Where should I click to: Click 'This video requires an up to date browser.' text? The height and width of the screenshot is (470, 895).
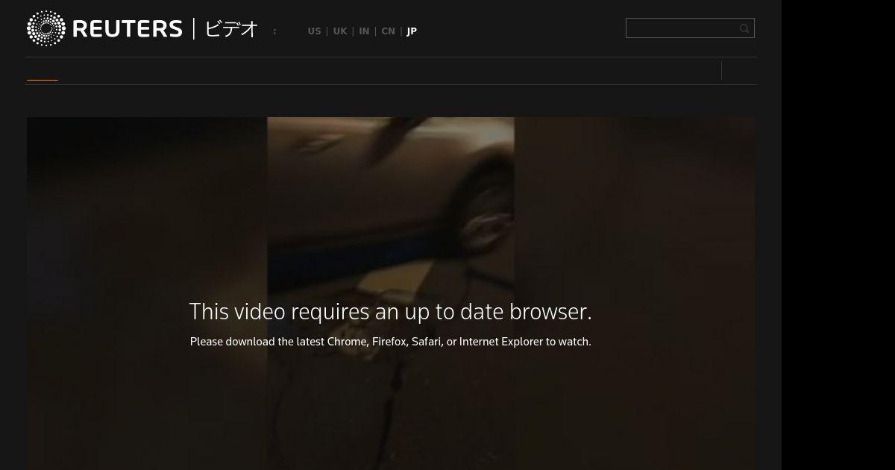point(391,312)
